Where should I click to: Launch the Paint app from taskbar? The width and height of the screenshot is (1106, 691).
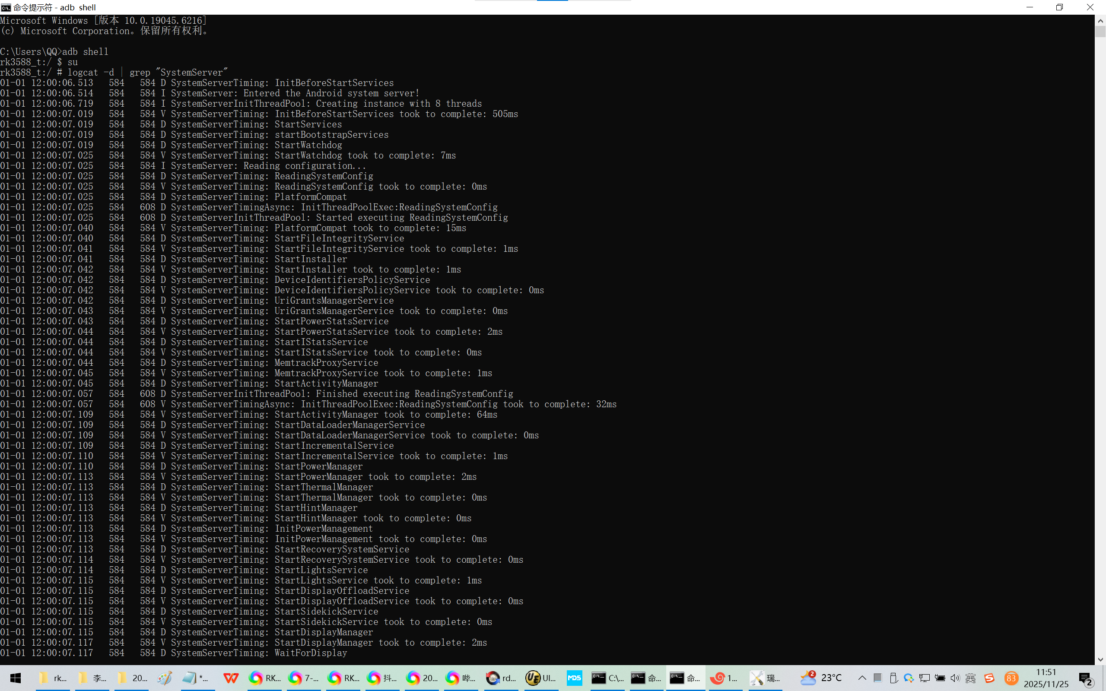tap(165, 678)
